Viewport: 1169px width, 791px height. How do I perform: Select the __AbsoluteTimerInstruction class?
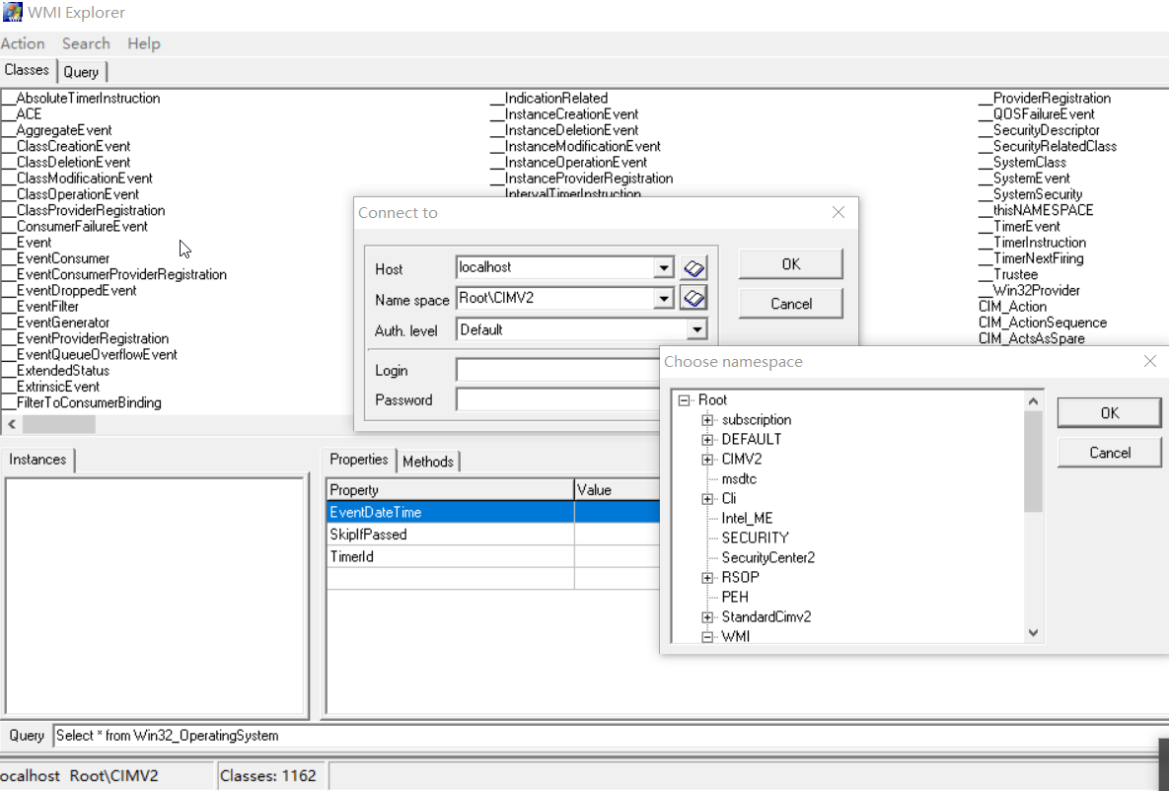[x=81, y=99]
